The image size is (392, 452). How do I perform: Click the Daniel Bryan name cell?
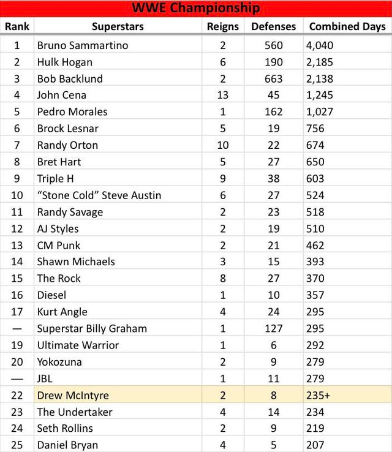pyautogui.click(x=67, y=445)
